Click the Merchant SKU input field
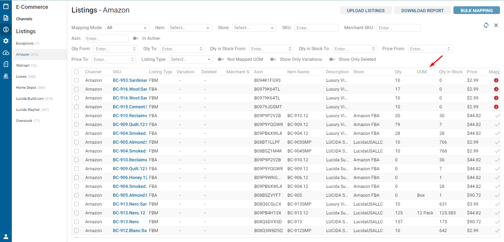 point(398,28)
